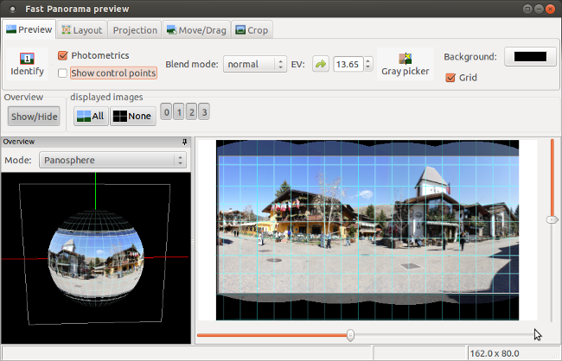Click the Identify tool icon
Image resolution: width=562 pixels, height=361 pixels.
click(x=27, y=59)
